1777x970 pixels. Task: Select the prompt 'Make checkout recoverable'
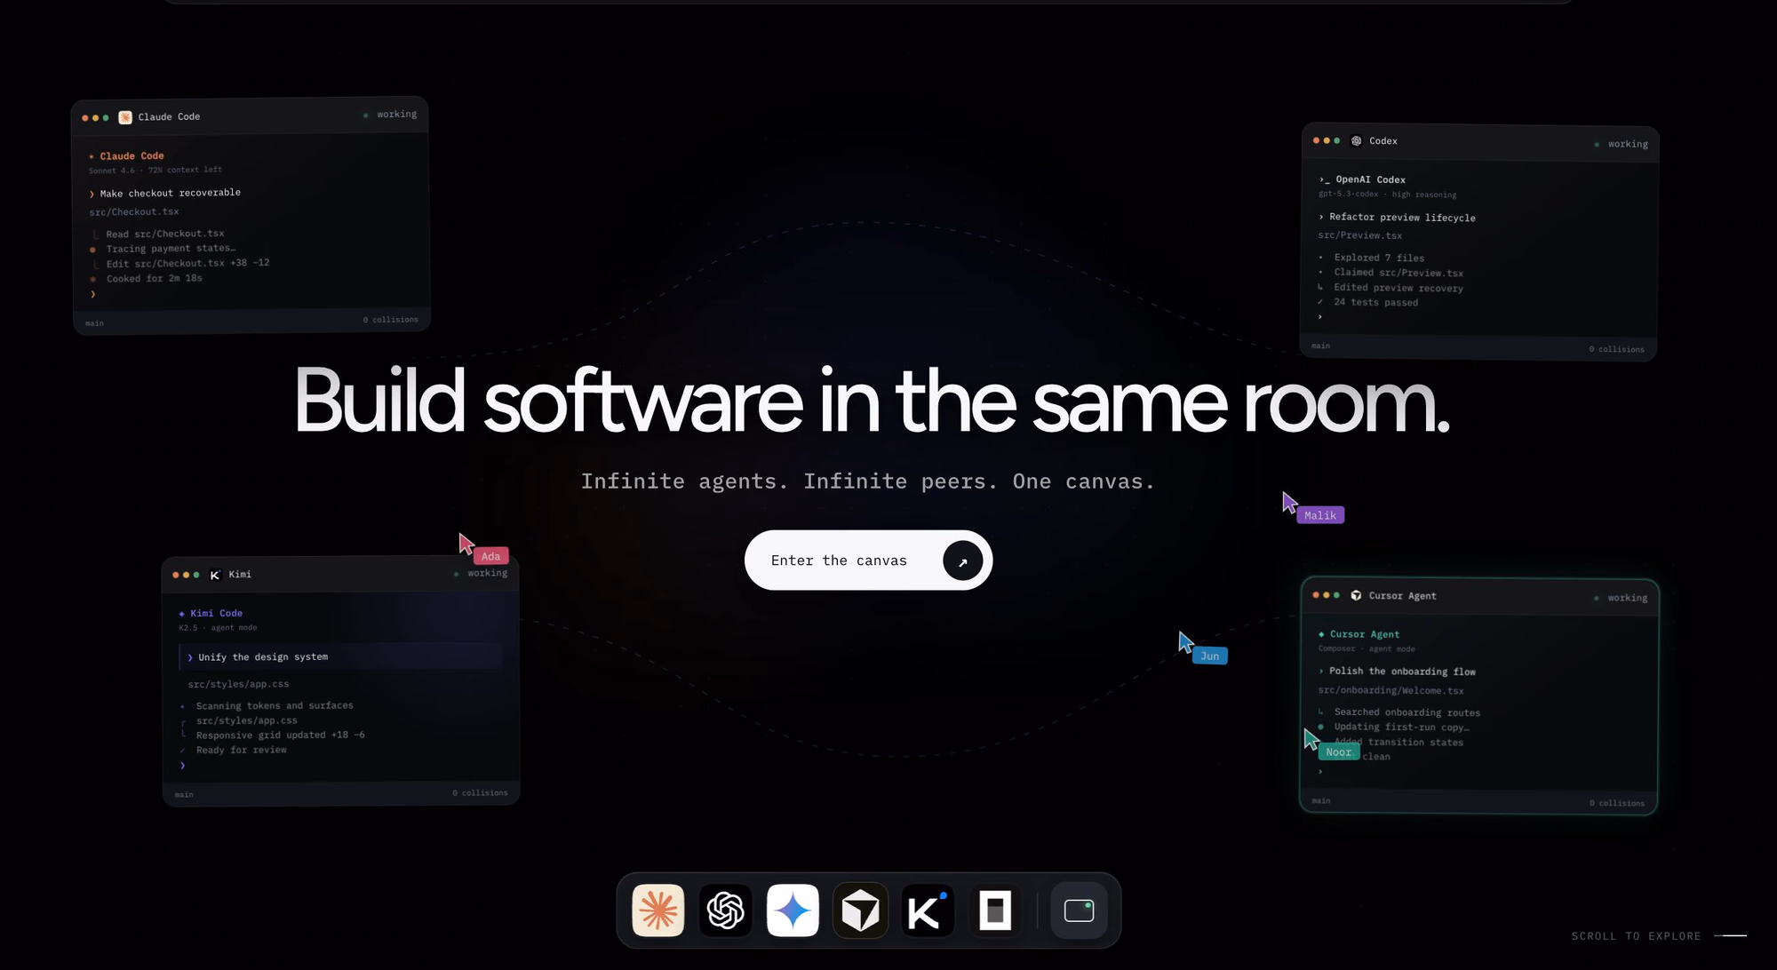pyautogui.click(x=170, y=193)
